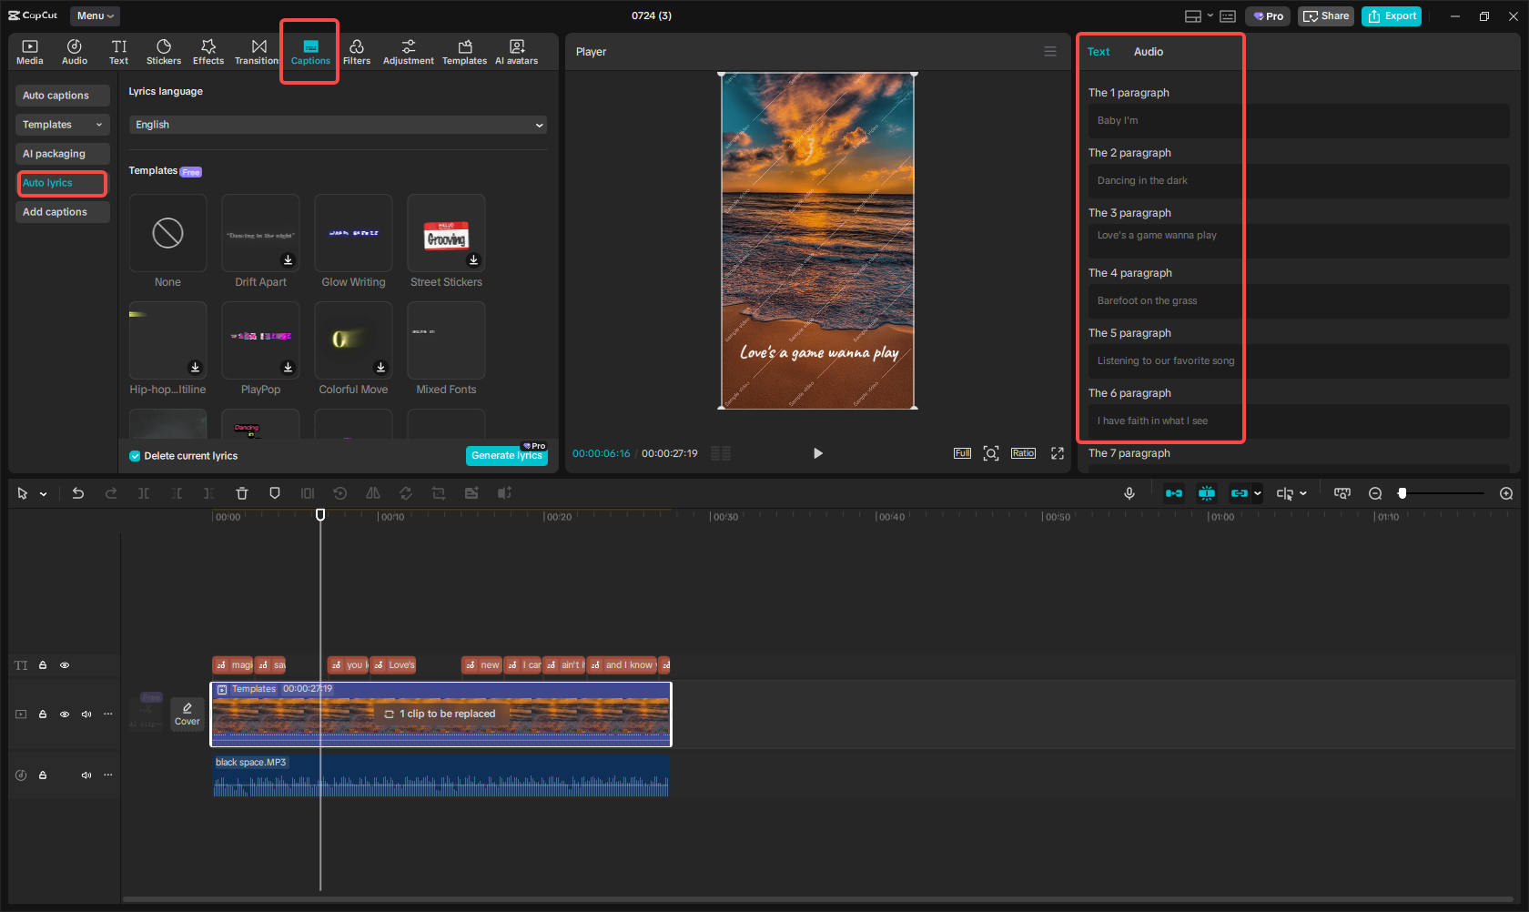
Task: Open the AI avatars panel
Action: point(517,51)
